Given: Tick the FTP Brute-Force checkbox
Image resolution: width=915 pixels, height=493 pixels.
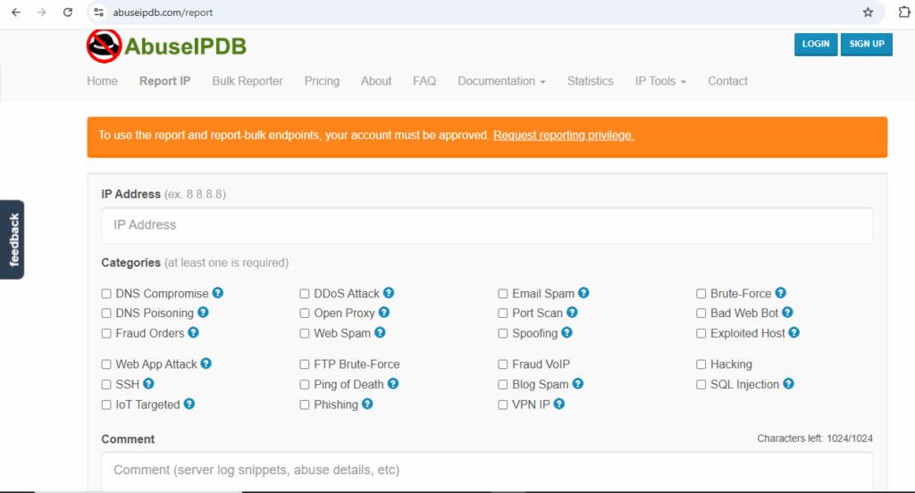Looking at the screenshot, I should (x=305, y=364).
